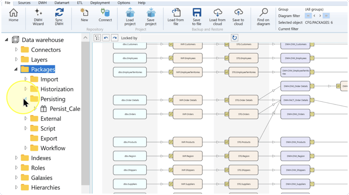Go to next diagram filter
Screen dimensions: 349x195
pyautogui.click(x=320, y=16)
